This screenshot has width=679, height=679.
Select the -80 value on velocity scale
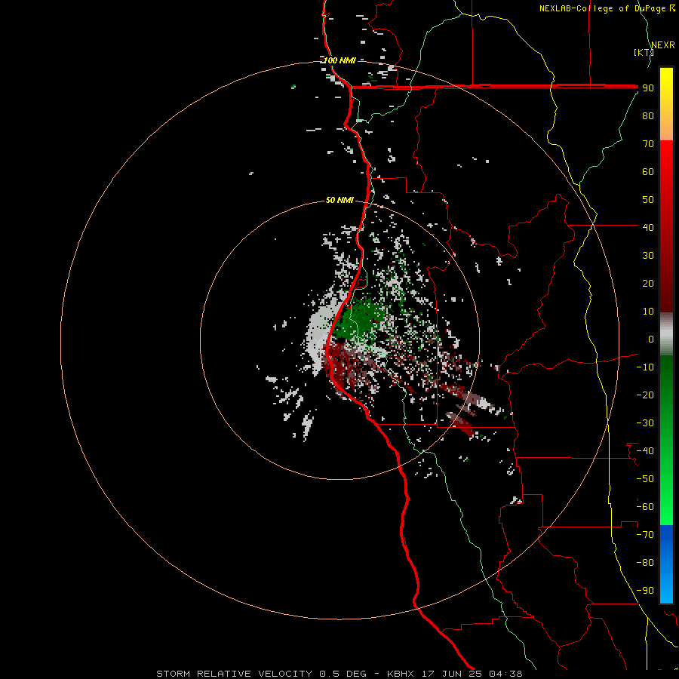[645, 563]
